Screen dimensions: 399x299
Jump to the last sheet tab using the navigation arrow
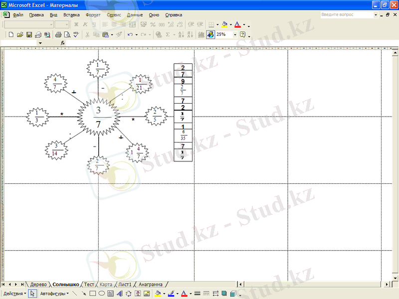[x=22, y=285]
